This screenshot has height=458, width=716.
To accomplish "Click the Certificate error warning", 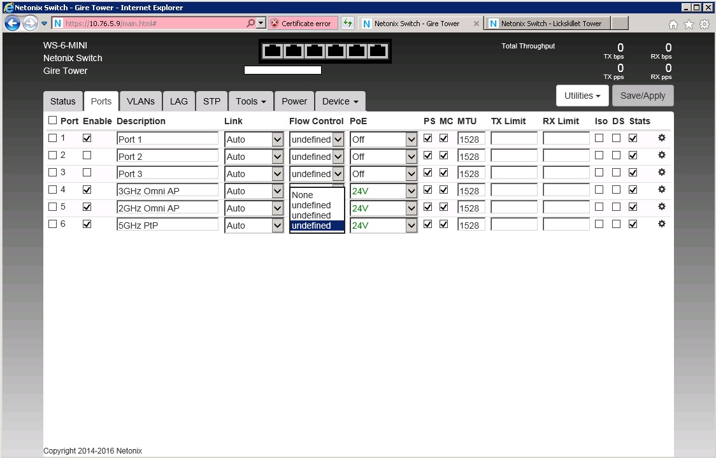I will (x=303, y=24).
